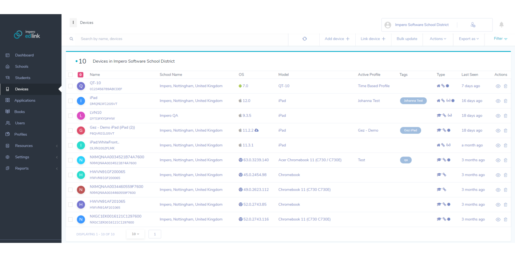Check the LVN10 device row
The image size is (515, 257).
pos(70,116)
